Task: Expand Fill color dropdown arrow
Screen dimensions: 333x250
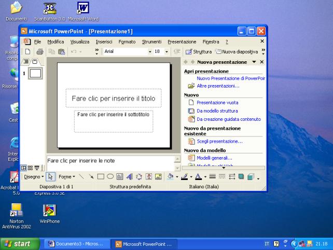Action: coord(177,177)
